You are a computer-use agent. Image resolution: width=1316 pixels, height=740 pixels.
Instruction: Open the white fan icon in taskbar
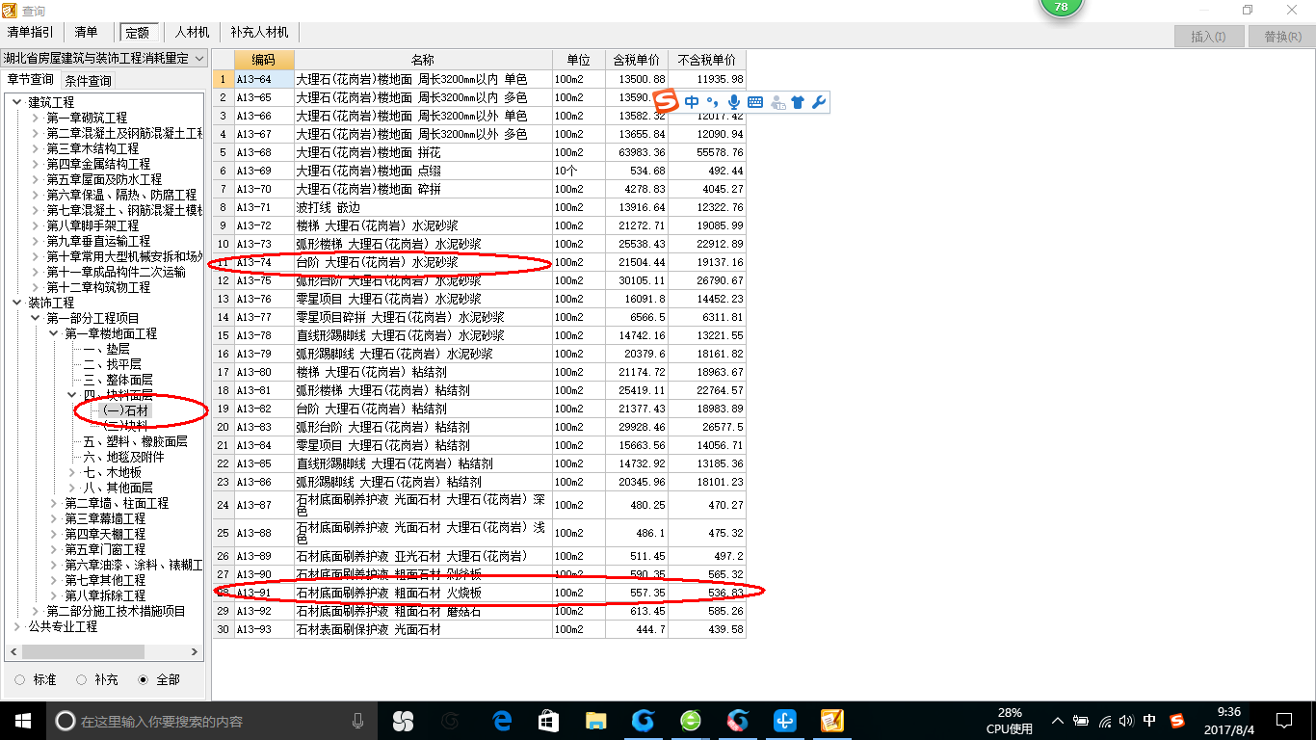click(x=404, y=721)
